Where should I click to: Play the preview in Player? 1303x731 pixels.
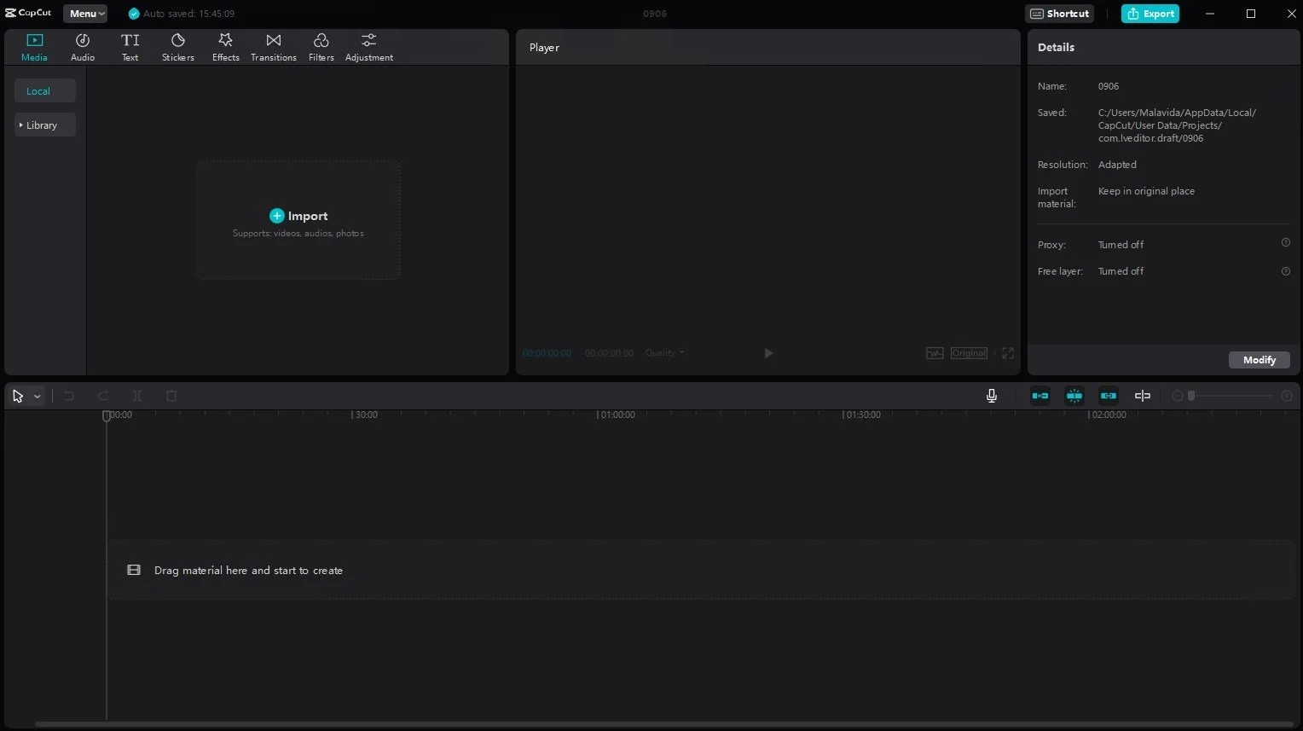coord(768,353)
